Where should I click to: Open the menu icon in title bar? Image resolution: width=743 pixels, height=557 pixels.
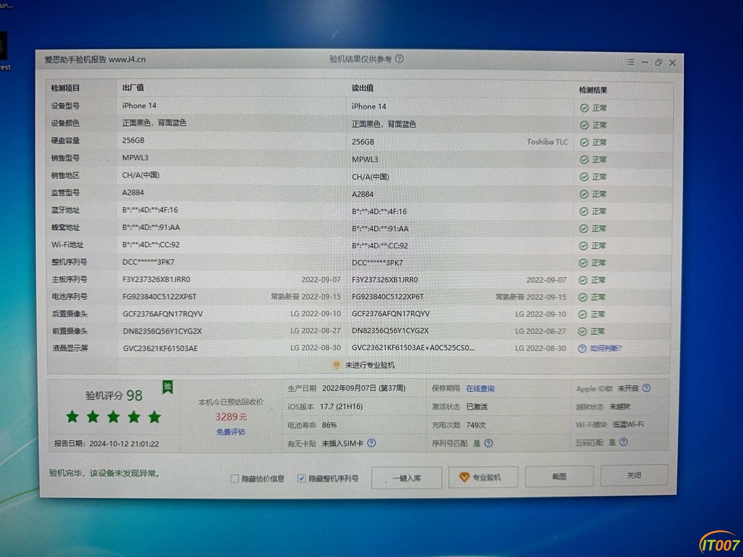click(x=631, y=62)
